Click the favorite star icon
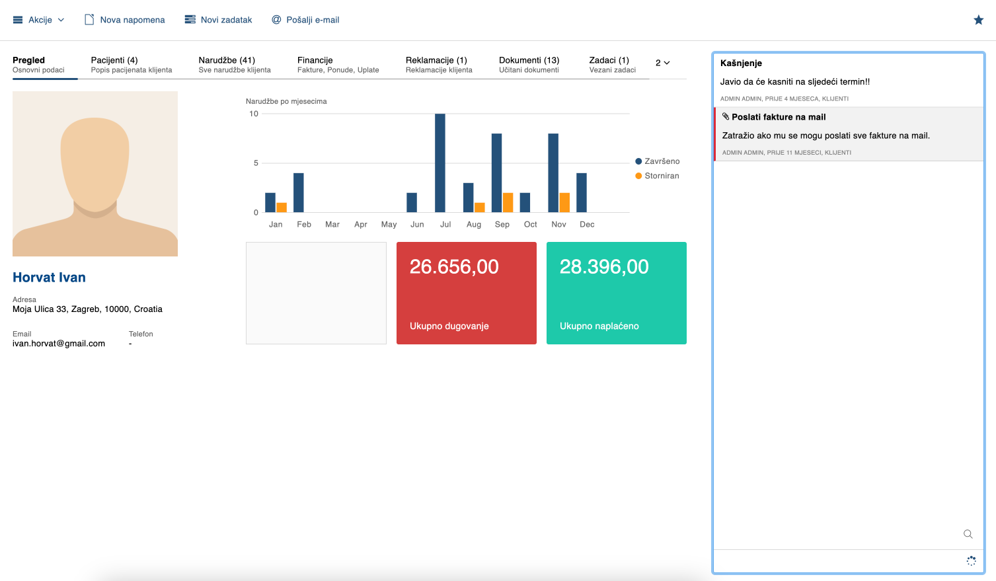 click(x=978, y=20)
